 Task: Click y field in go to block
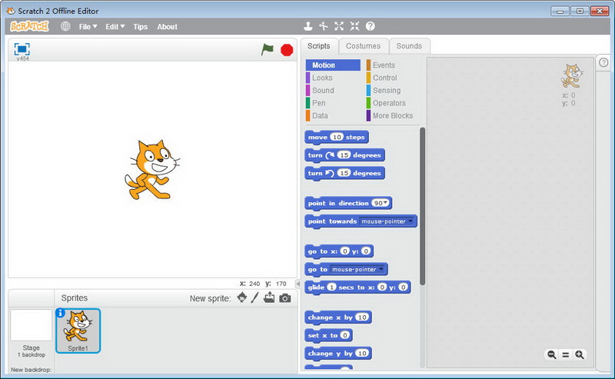pos(366,251)
